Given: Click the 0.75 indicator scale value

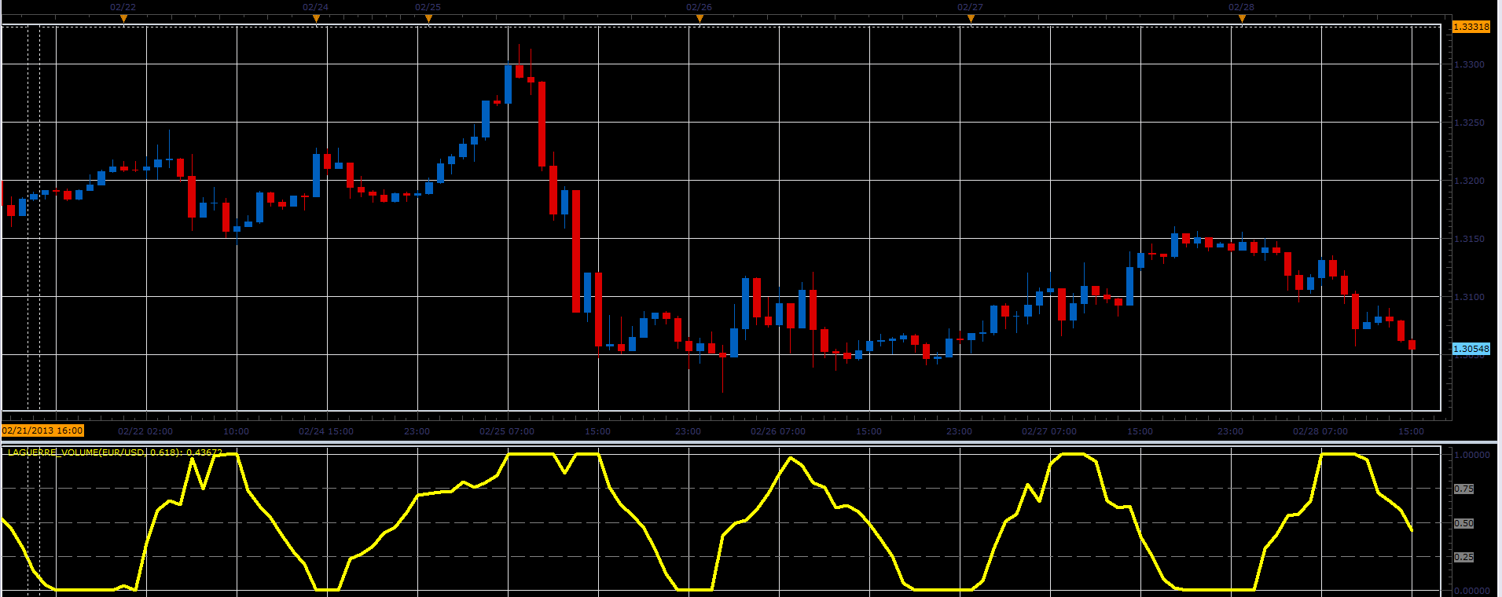Looking at the screenshot, I should 1463,489.
